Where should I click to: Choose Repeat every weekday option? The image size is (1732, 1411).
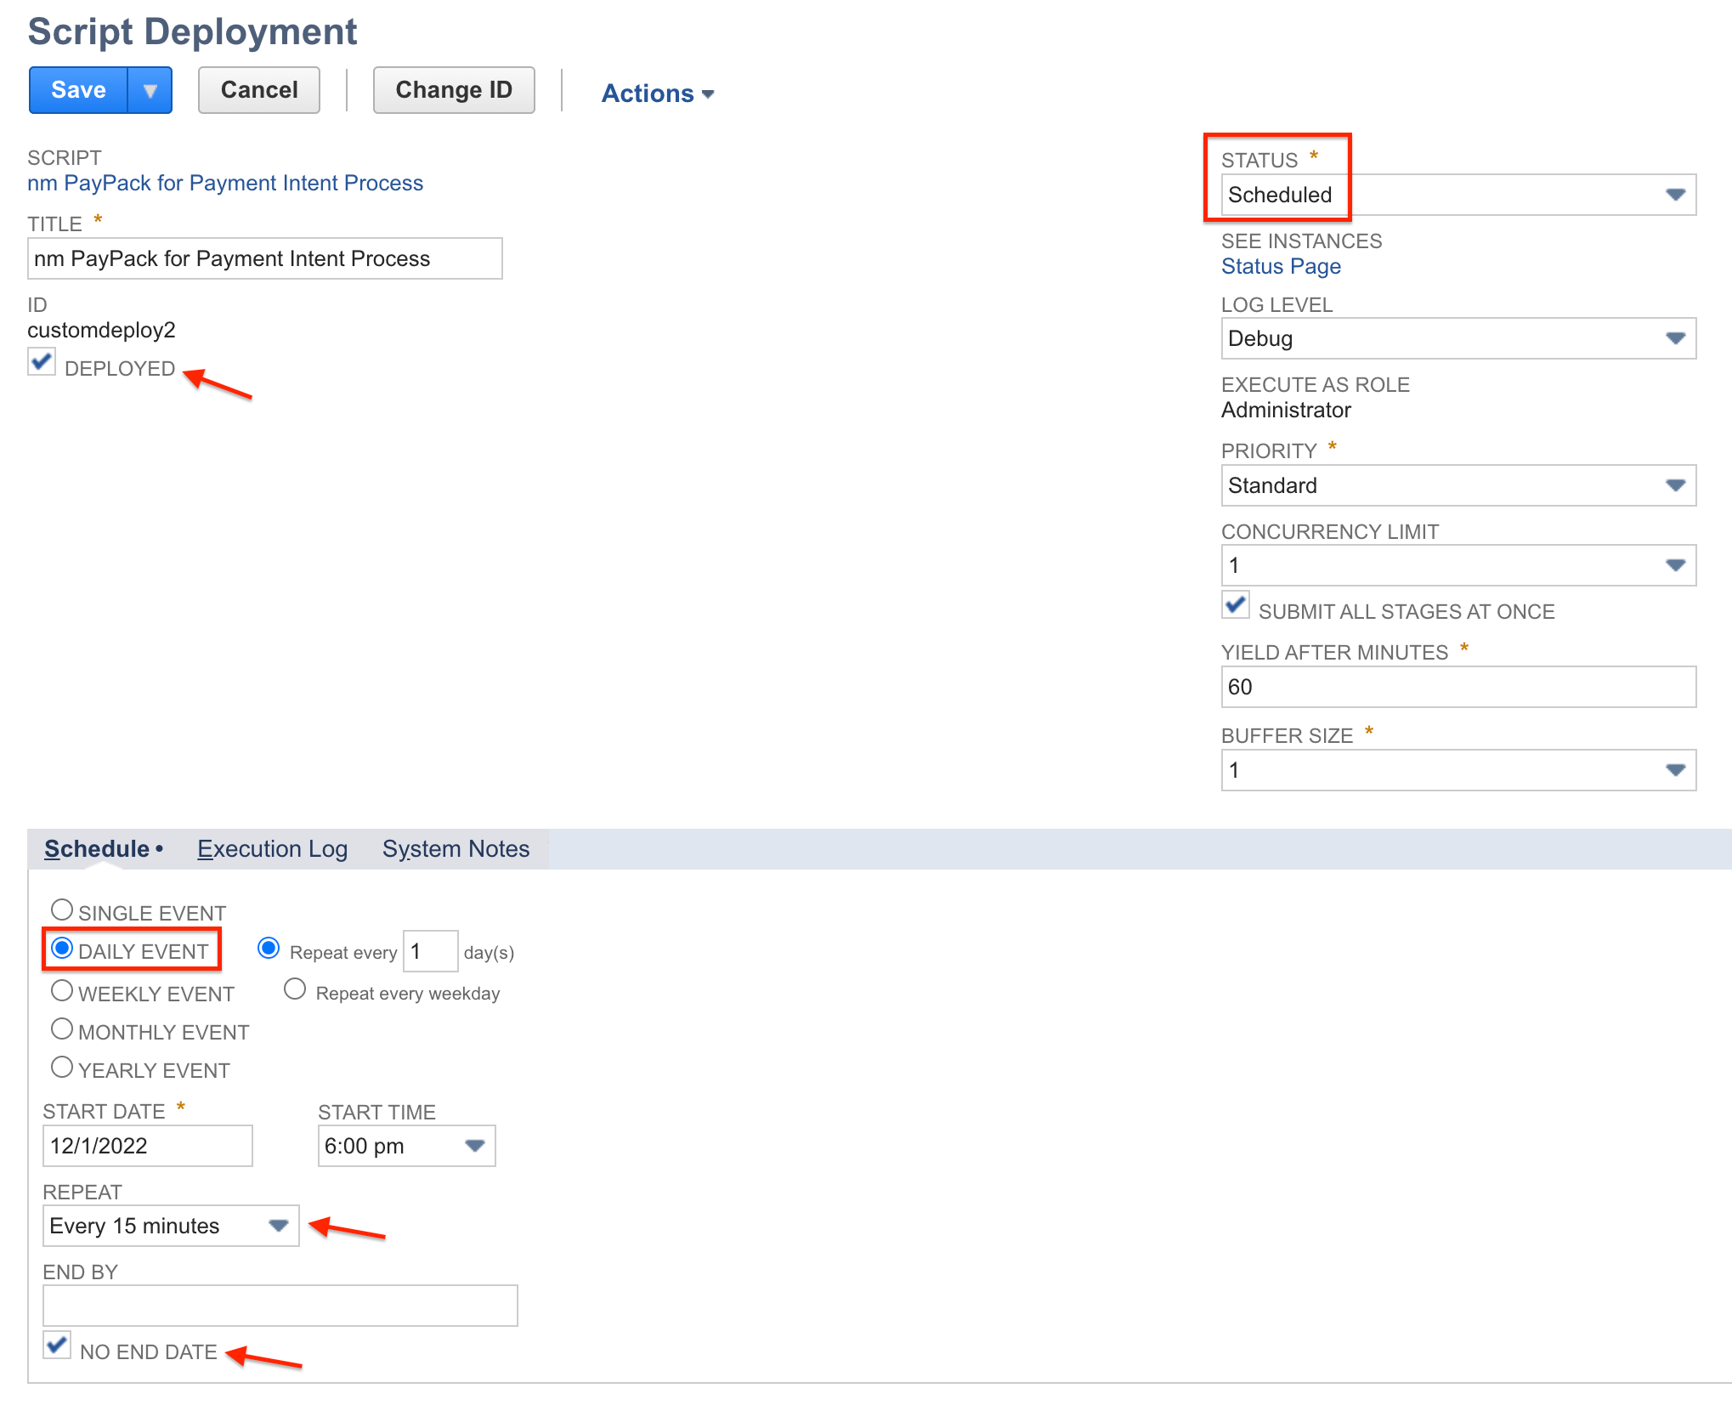[295, 989]
